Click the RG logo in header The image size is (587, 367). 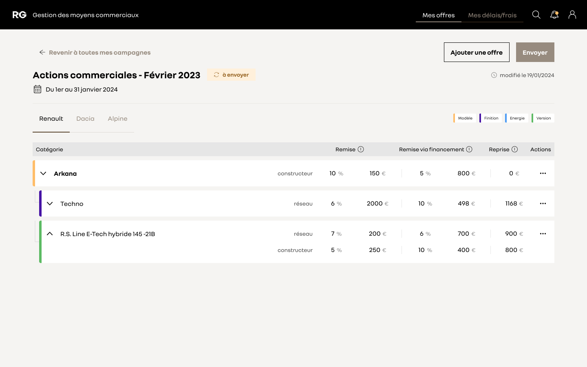coord(19,15)
